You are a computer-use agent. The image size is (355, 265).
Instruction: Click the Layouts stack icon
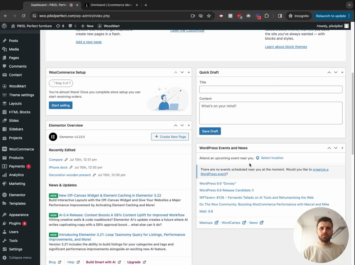[x=4, y=104]
